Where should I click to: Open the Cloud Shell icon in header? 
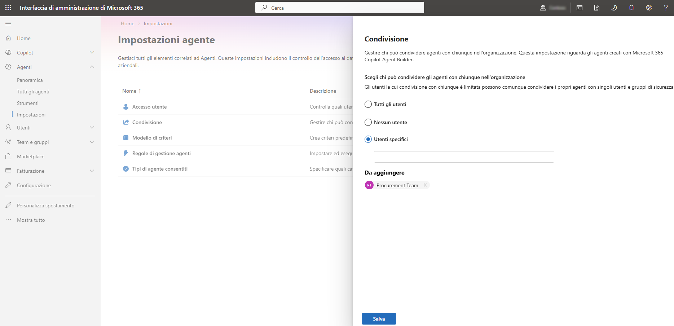click(x=580, y=8)
